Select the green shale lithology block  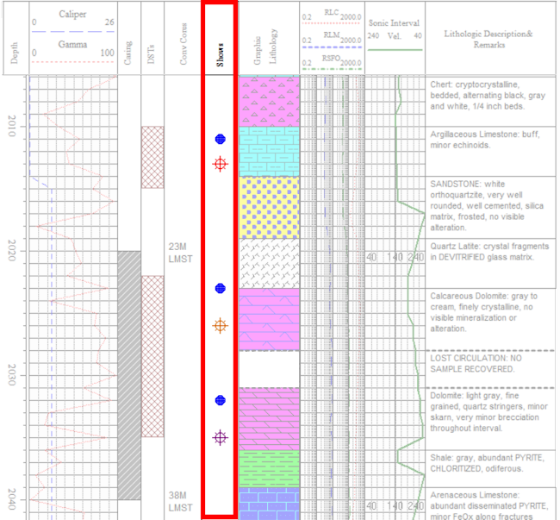[269, 468]
